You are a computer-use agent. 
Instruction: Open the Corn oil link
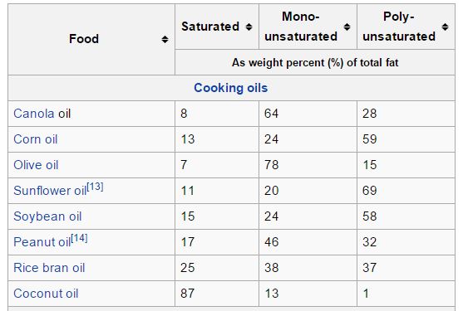36,139
